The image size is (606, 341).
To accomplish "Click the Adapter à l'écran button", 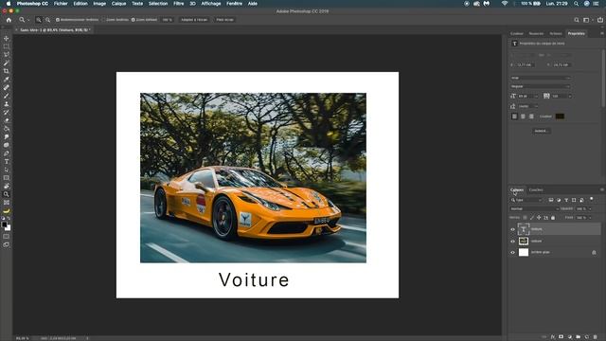I will click(194, 20).
